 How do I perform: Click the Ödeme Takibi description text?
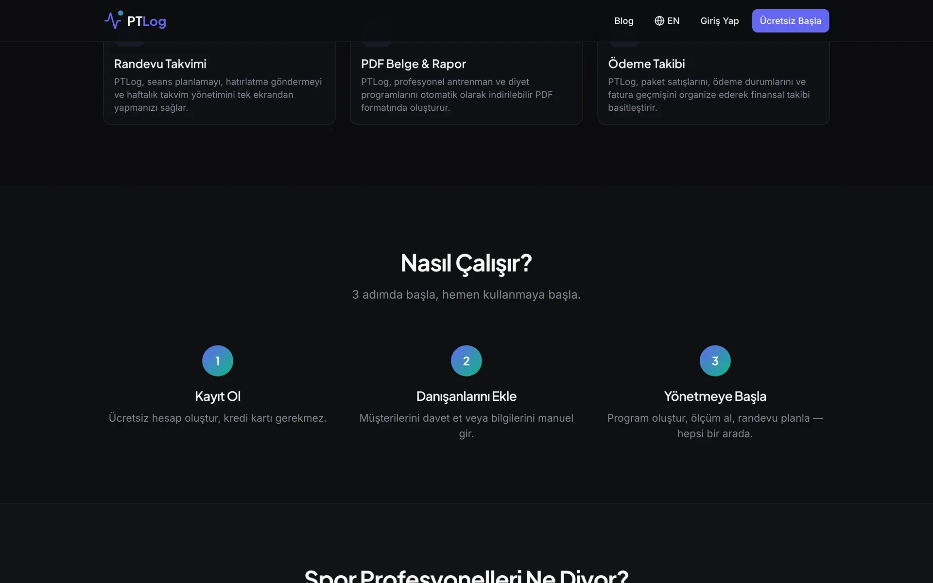(x=709, y=95)
